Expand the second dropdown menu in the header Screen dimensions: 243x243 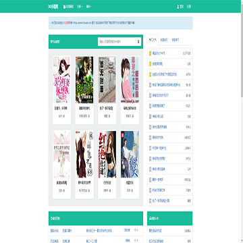point(88,7)
